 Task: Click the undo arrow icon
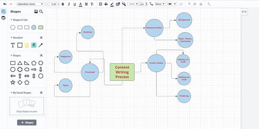(5, 4)
